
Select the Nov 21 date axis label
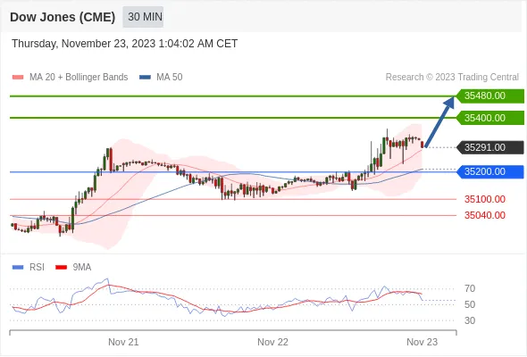click(x=123, y=342)
